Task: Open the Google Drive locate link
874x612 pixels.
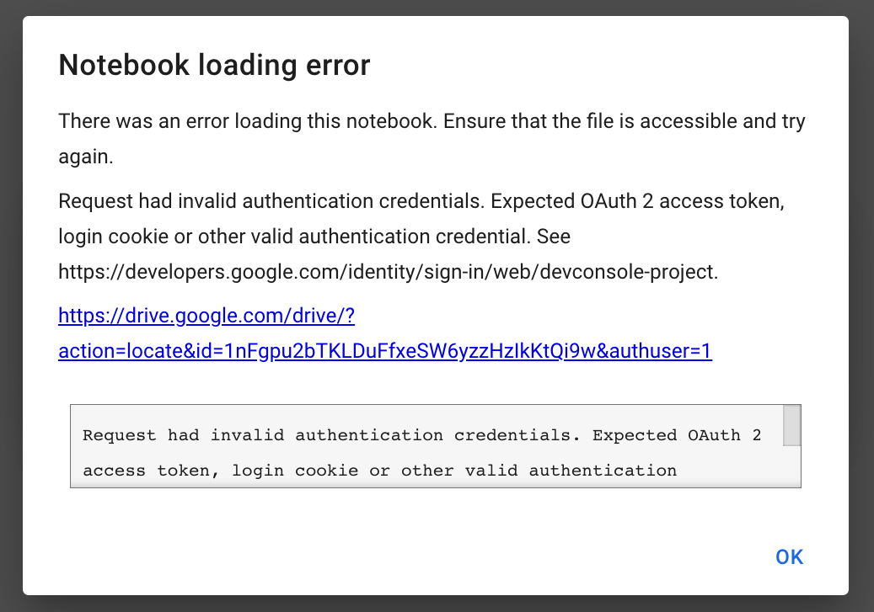Action: (x=206, y=315)
